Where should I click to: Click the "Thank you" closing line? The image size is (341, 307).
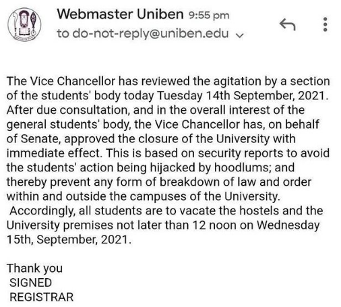coord(34,269)
